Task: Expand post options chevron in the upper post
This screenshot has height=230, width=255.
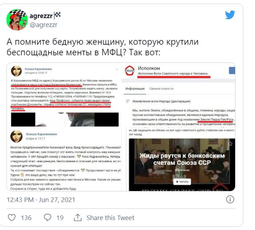Action: 117,69
